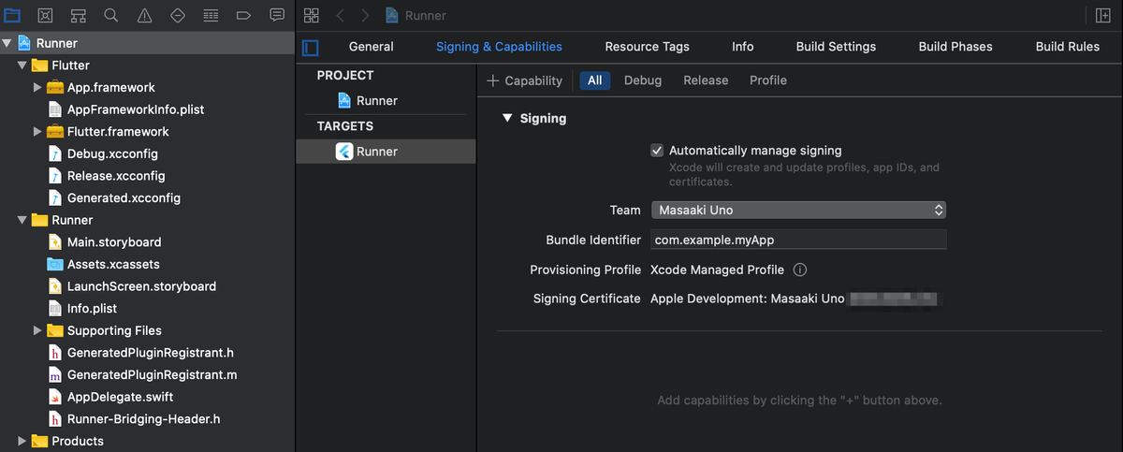Click the + Capability button
Screen dimensions: 1123x452
pos(525,80)
